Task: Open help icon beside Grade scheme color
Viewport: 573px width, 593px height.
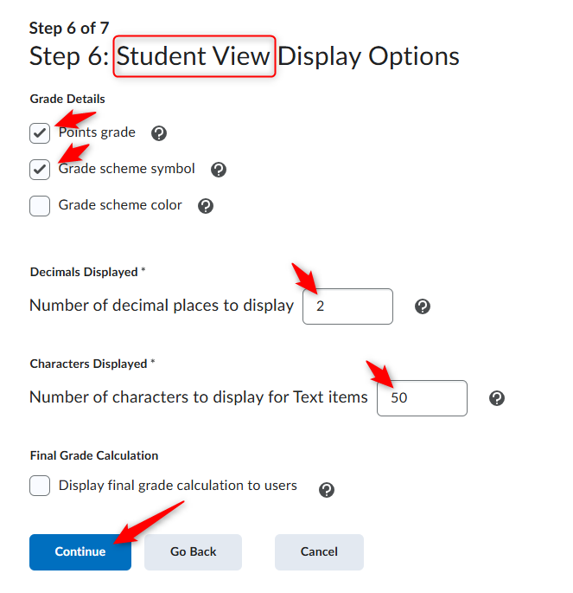Action: click(x=206, y=206)
